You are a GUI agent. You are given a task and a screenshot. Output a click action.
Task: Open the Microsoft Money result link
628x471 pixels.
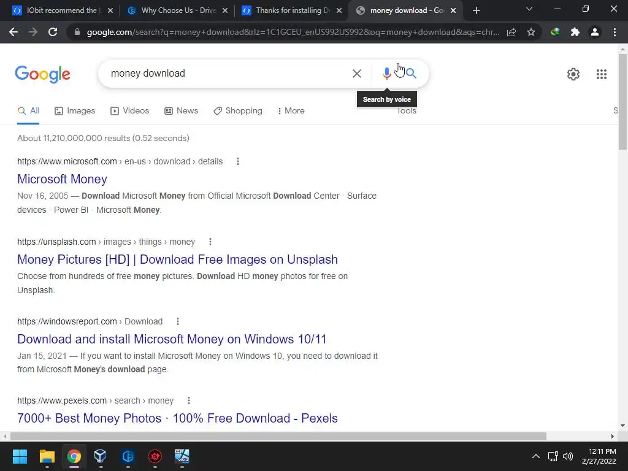(62, 179)
